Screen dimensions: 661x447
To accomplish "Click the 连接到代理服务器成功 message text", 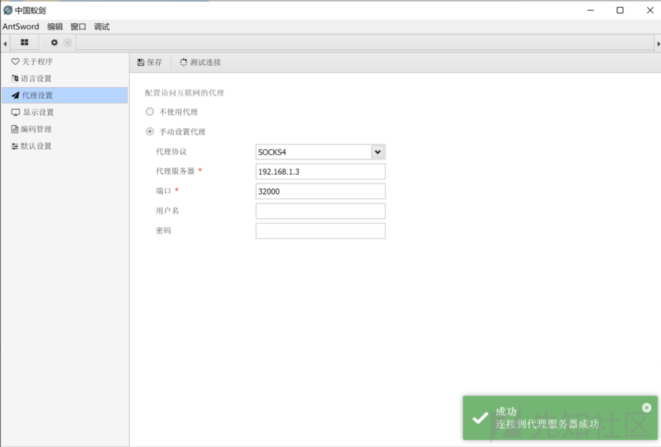I will coord(547,424).
